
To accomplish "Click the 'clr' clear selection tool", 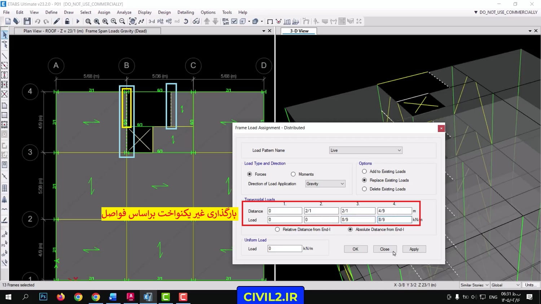I will coord(4,254).
